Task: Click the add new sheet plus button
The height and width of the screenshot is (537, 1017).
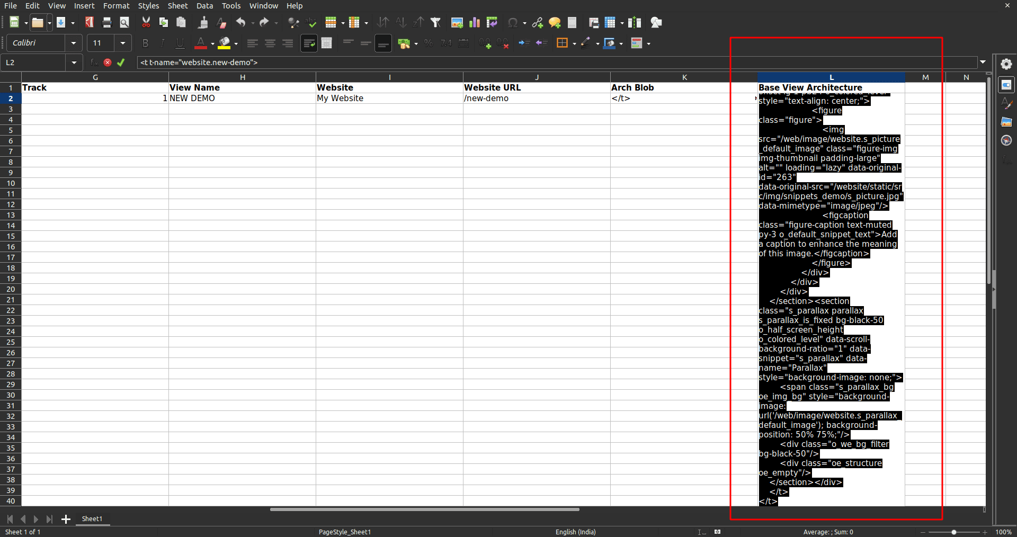Action: [66, 519]
